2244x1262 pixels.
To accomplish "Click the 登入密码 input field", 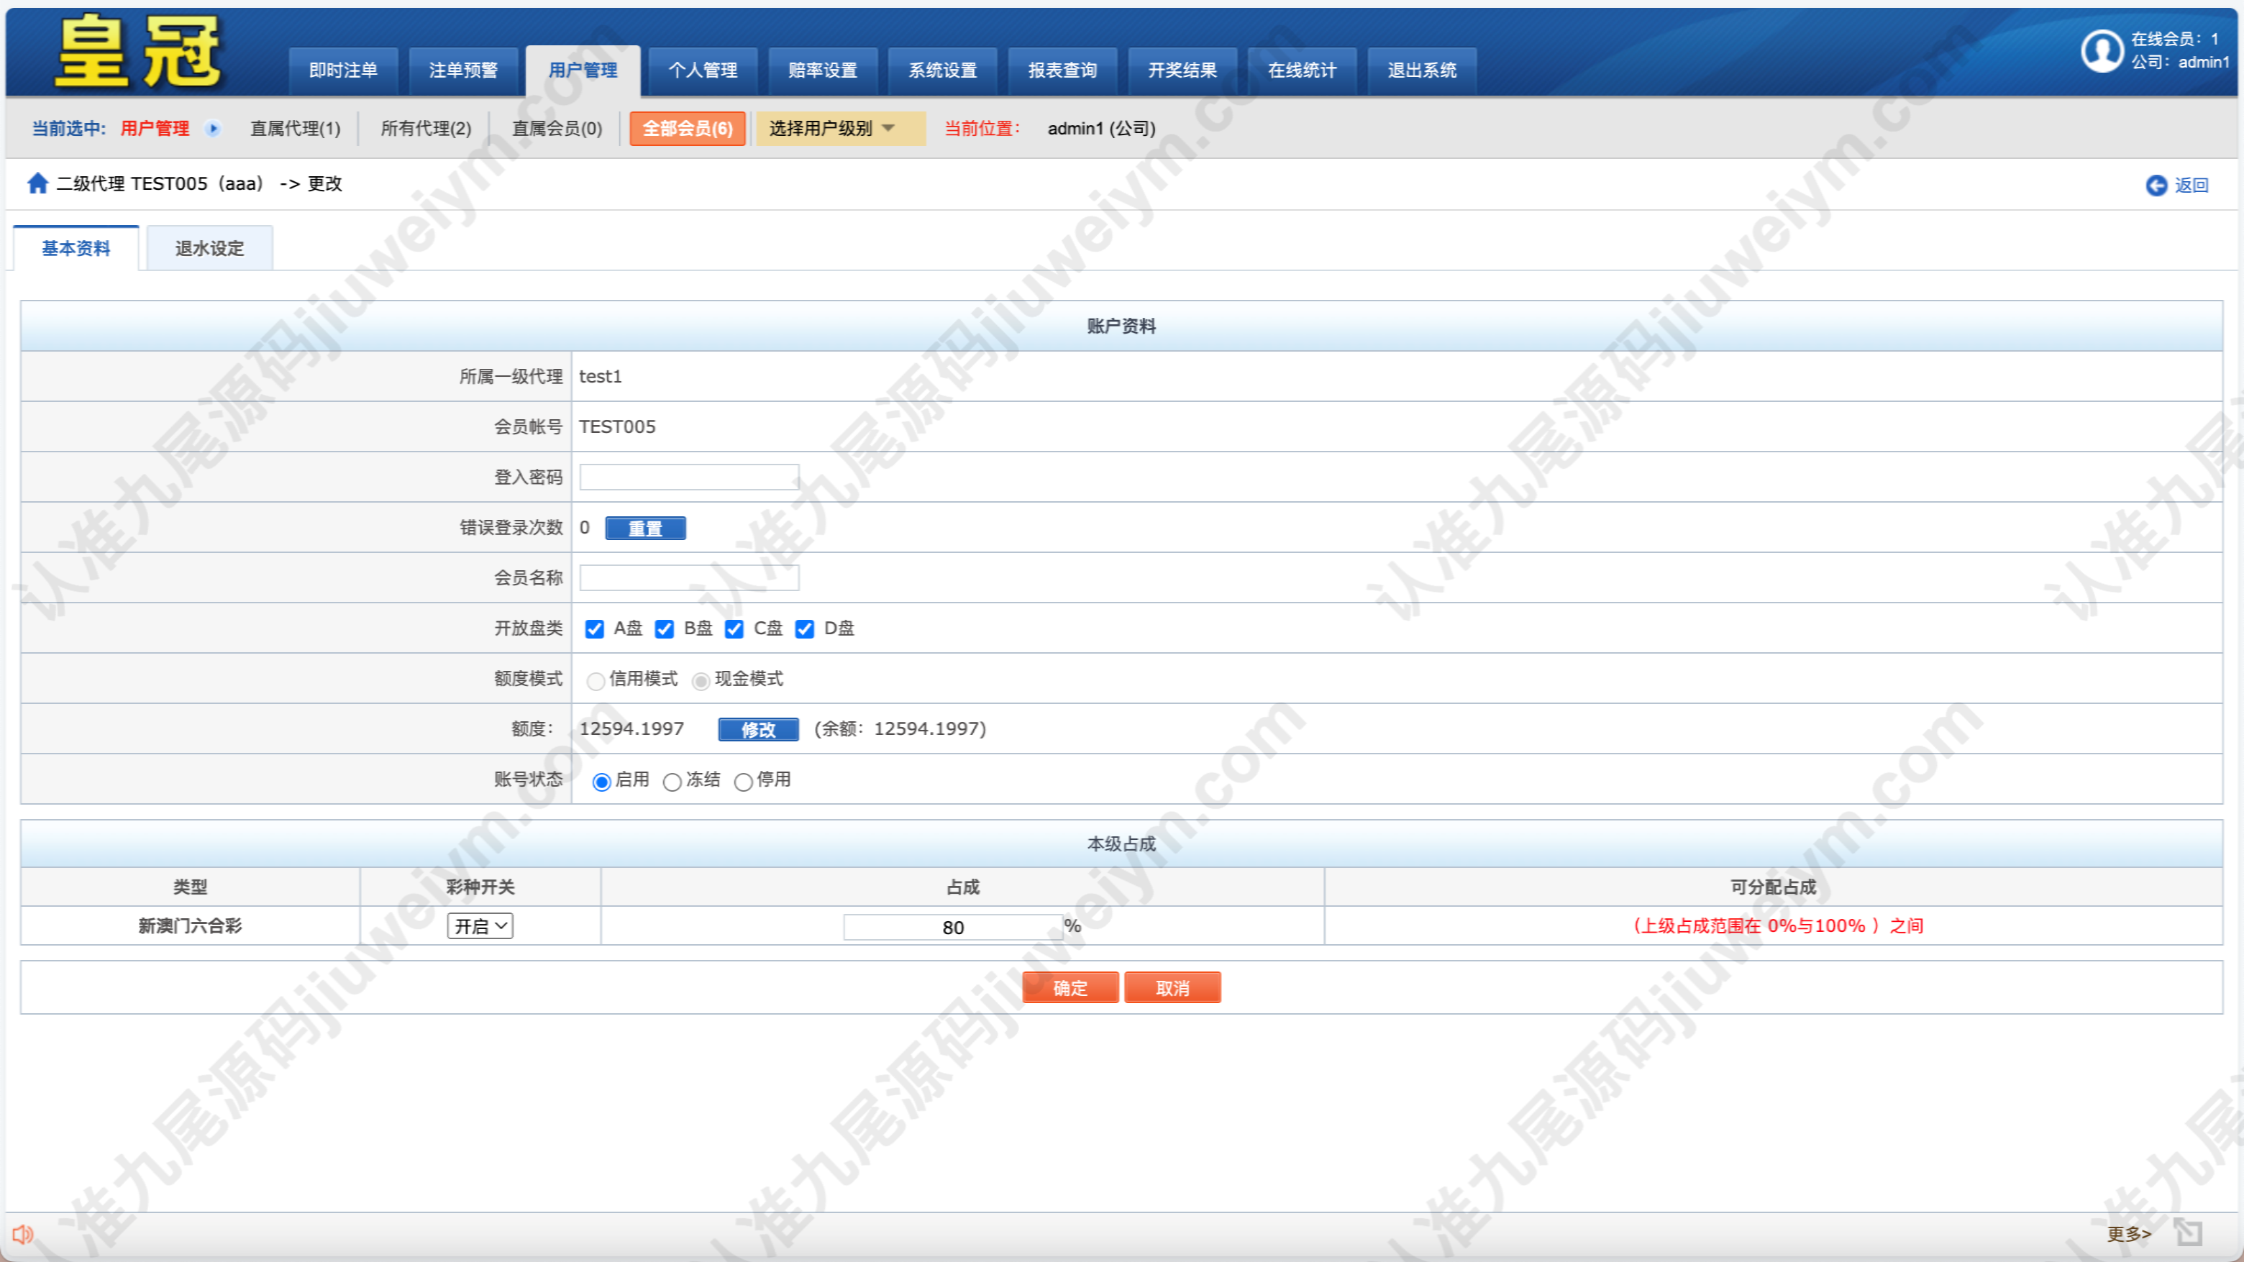I will point(689,477).
